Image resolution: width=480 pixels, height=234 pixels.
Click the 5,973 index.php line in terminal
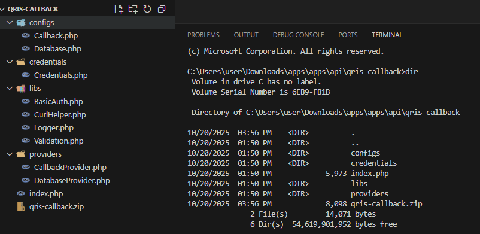288,174
